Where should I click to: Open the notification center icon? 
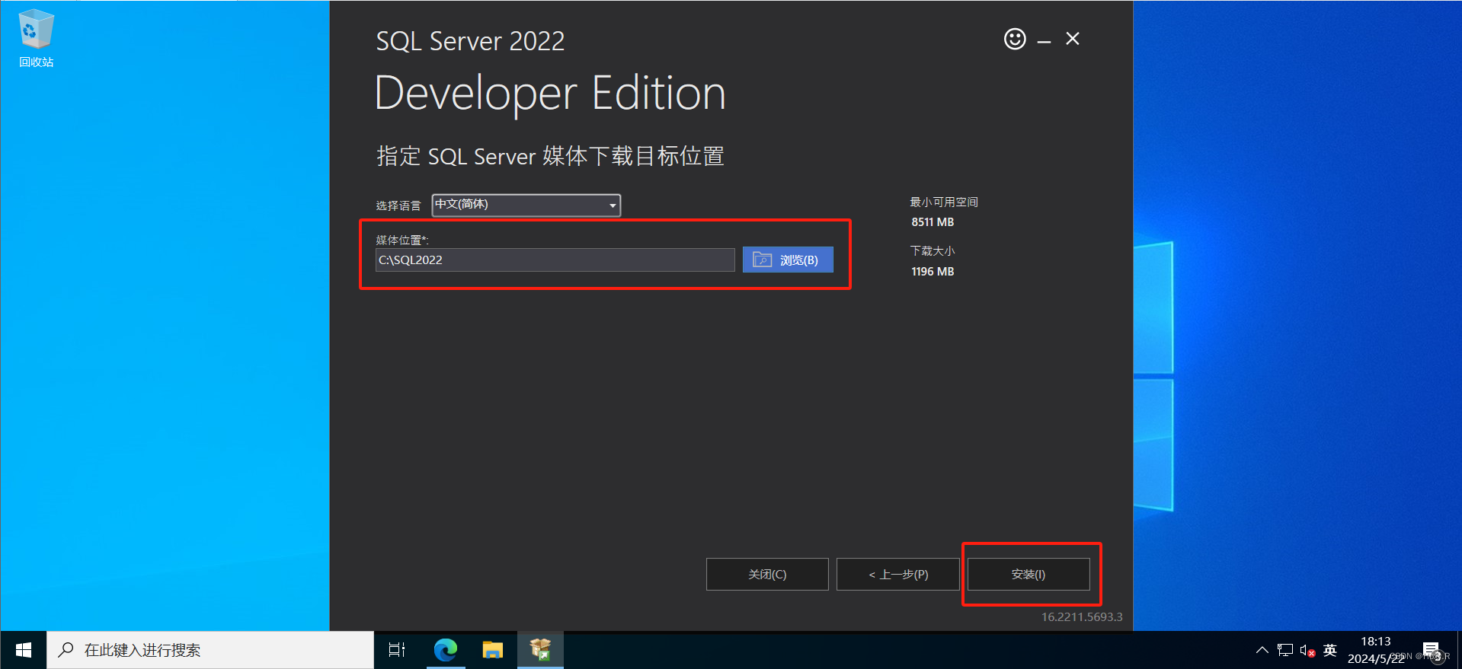pyautogui.click(x=1431, y=650)
